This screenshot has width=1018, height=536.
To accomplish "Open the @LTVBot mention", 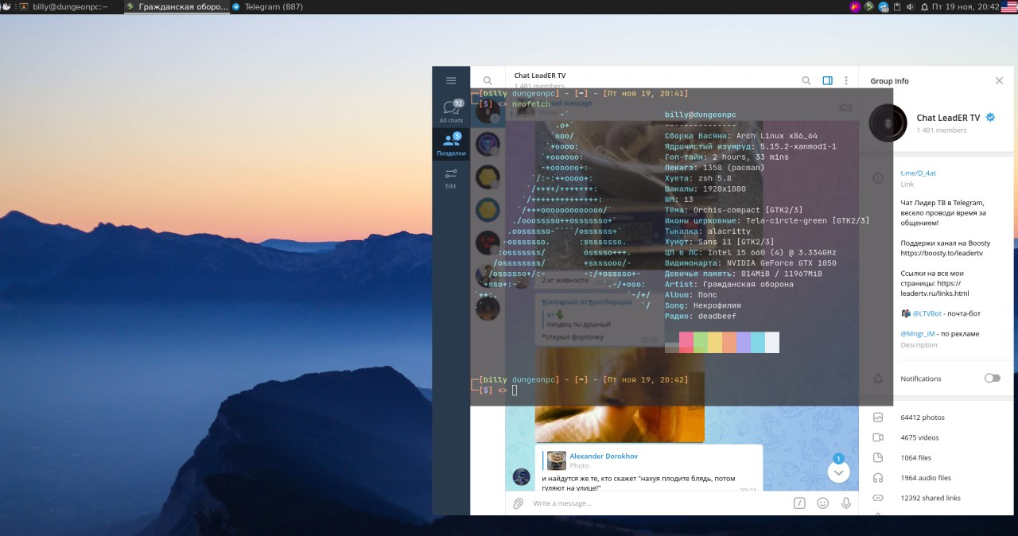I will pos(927,313).
